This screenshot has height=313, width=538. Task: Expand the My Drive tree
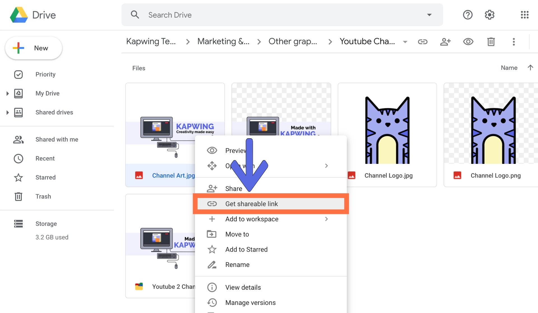(x=8, y=93)
